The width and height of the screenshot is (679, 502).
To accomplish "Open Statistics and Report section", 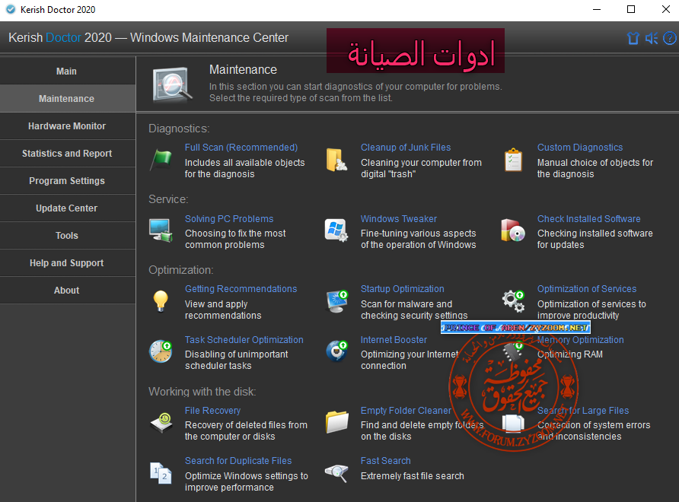I will (68, 153).
